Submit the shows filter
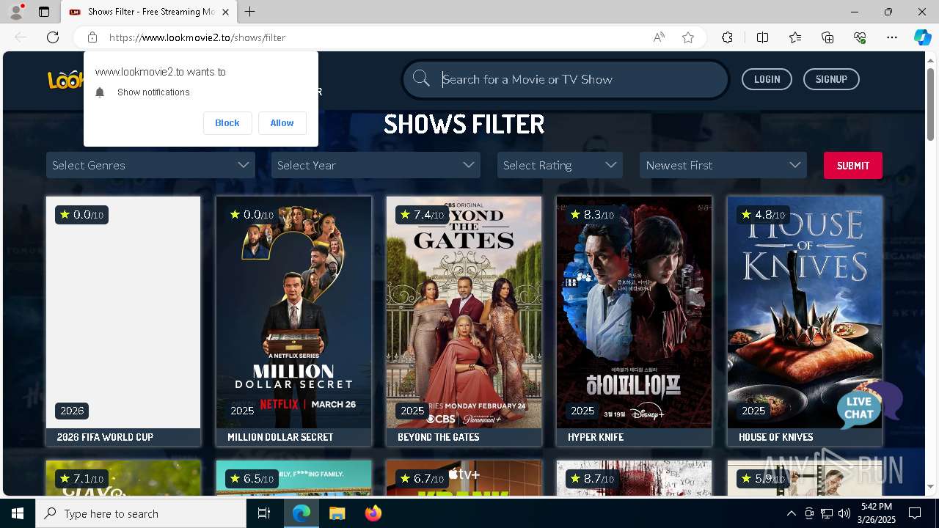Image resolution: width=939 pixels, height=528 pixels. point(852,165)
